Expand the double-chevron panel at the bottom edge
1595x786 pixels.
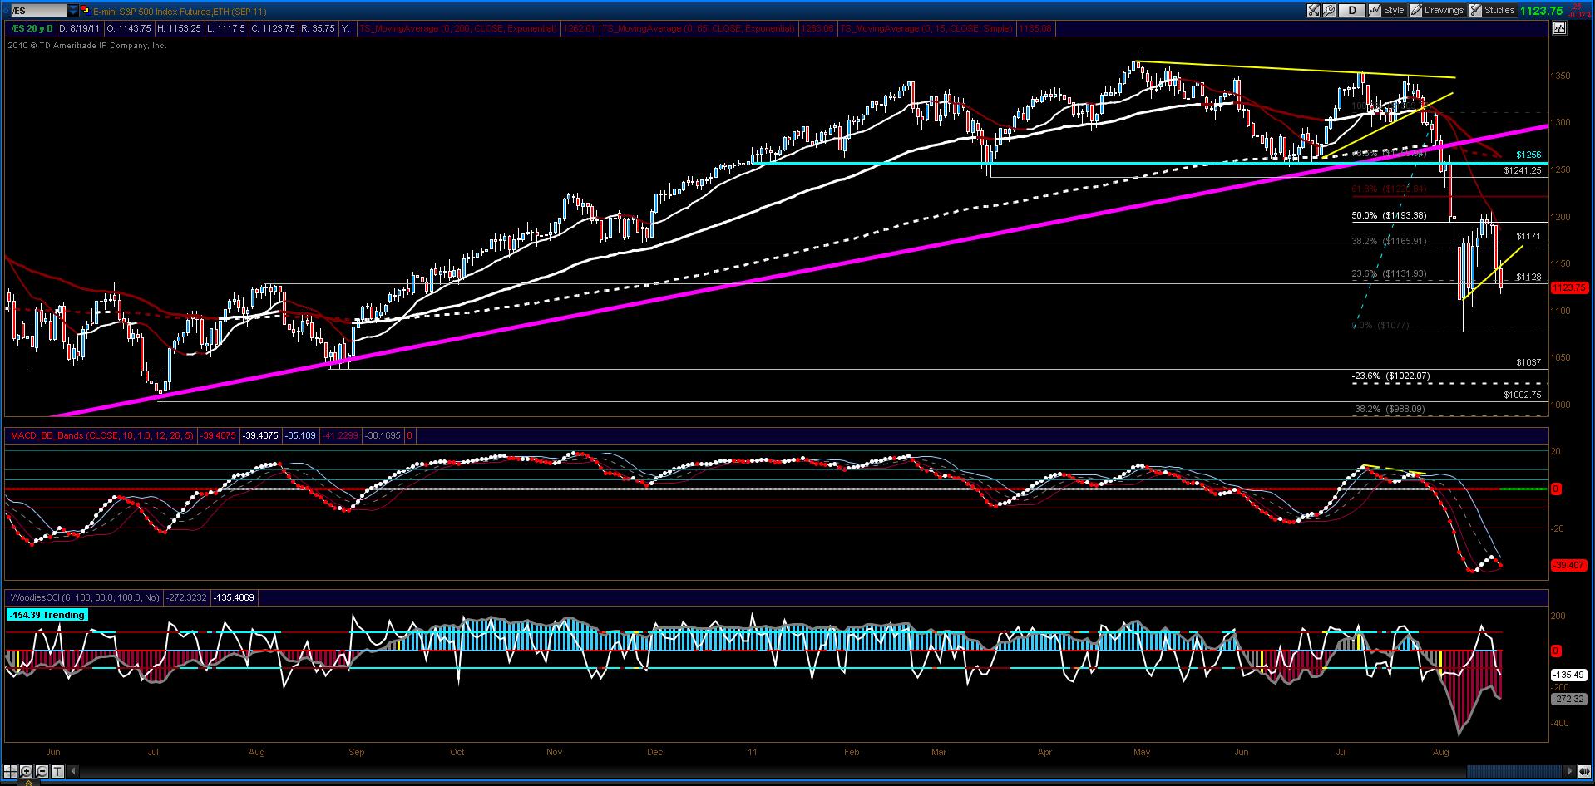(28, 782)
